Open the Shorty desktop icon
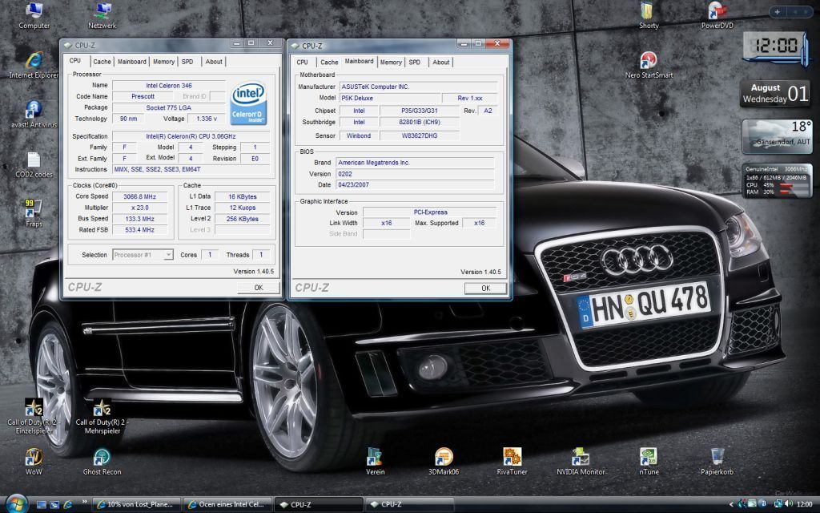820x513 pixels. [x=649, y=16]
